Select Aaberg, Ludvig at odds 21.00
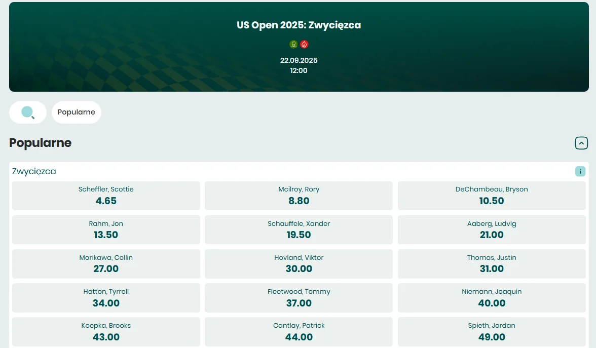 click(492, 229)
